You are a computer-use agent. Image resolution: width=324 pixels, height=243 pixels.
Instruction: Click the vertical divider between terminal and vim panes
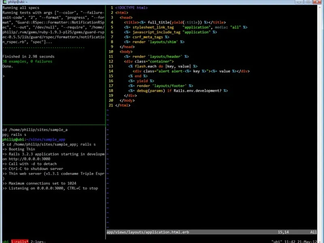point(106,122)
